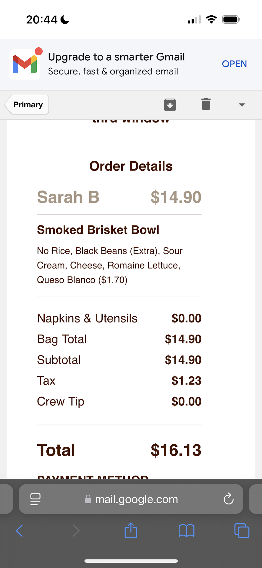The width and height of the screenshot is (262, 568).
Task: Tap the Safari forward arrow
Action: [x=76, y=530]
